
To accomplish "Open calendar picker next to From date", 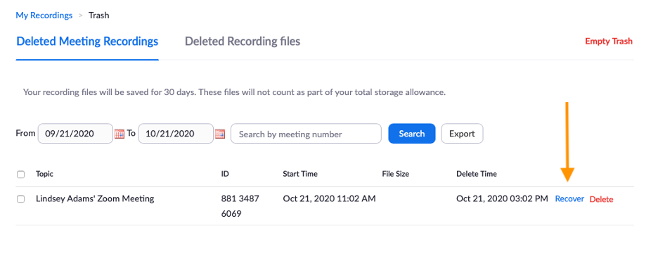I will click(x=120, y=134).
